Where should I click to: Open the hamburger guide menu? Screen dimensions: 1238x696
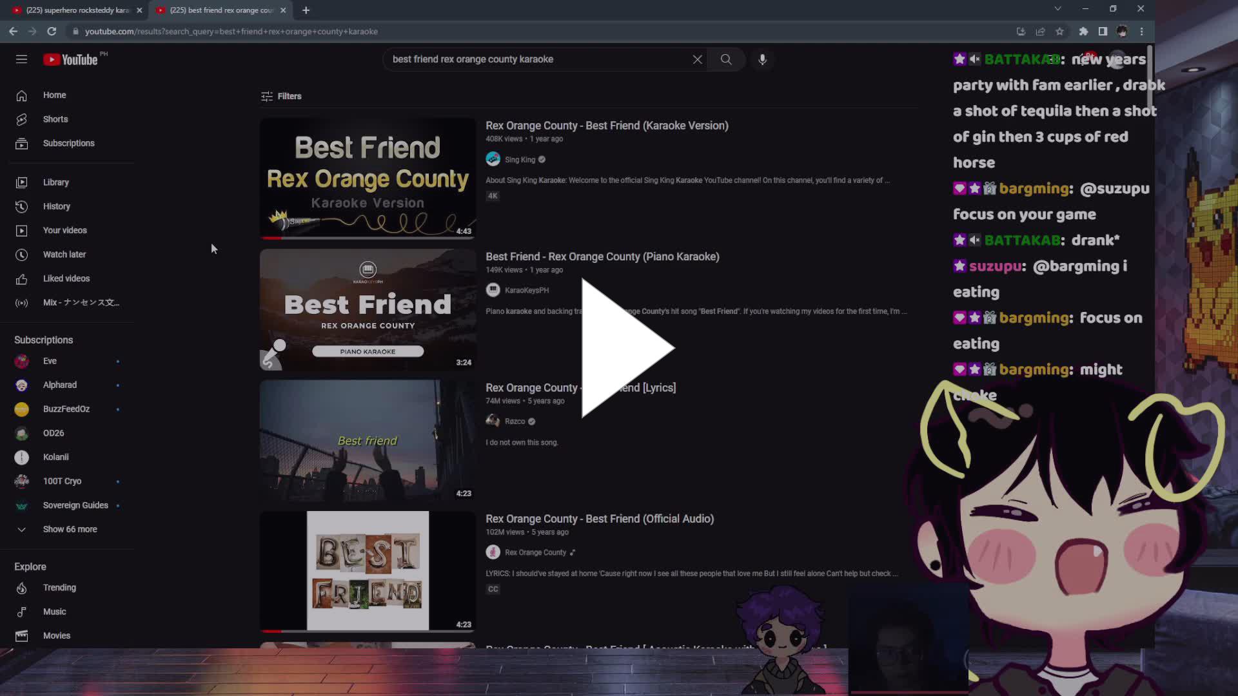coord(21,59)
